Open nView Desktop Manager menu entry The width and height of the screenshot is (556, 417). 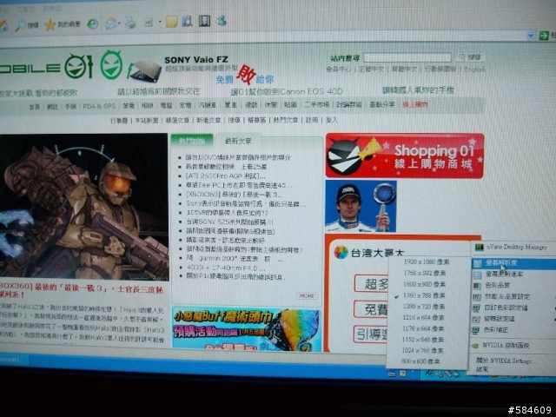[513, 247]
